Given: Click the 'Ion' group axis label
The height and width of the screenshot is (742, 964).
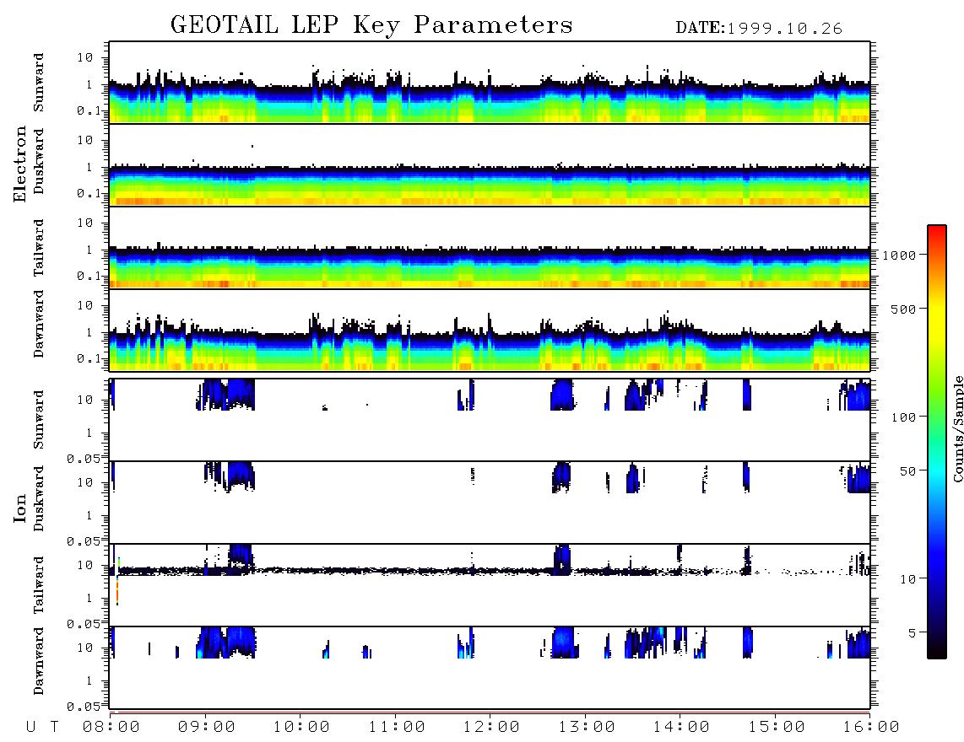Looking at the screenshot, I should coord(19,508).
